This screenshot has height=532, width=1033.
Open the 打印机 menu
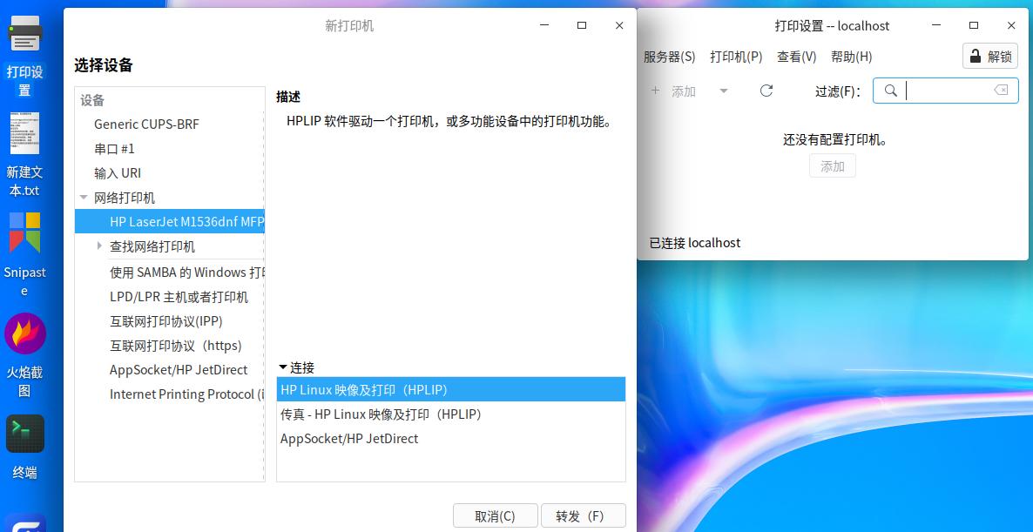736,57
